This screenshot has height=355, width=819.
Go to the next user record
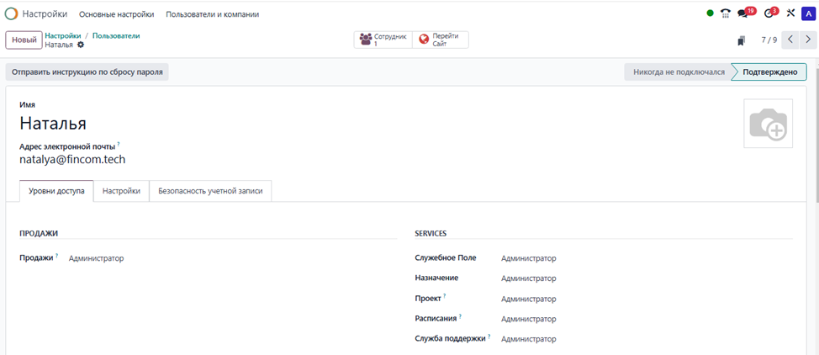(809, 40)
